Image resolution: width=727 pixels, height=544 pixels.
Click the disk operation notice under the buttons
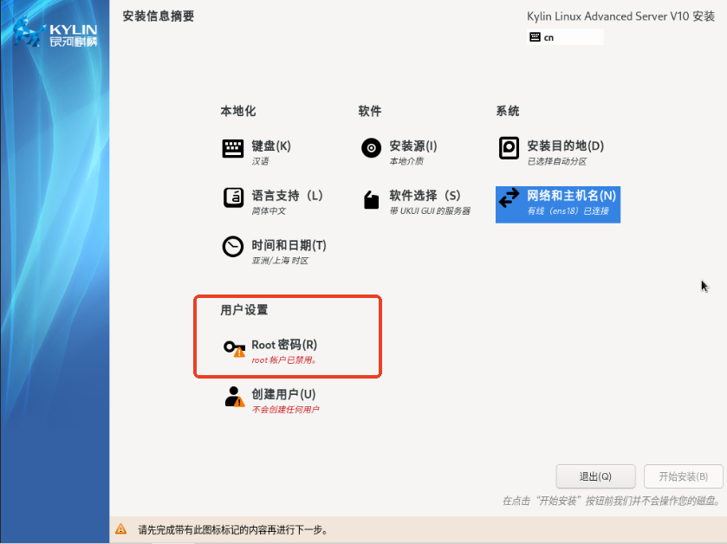click(x=613, y=501)
